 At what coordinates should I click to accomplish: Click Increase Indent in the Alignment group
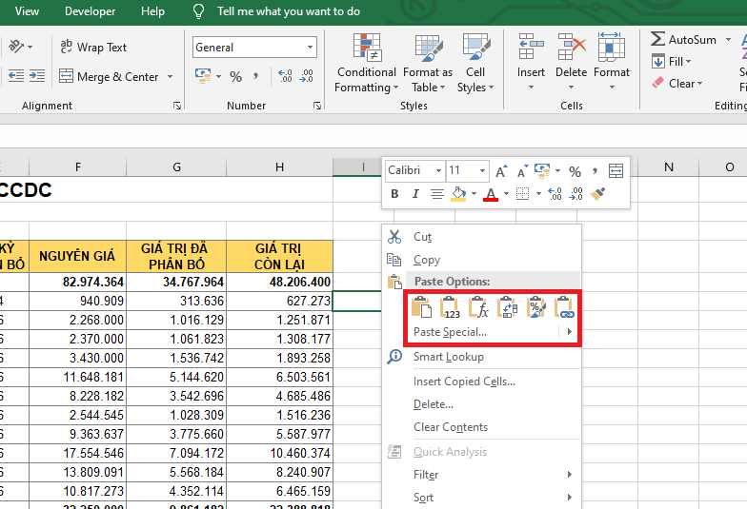(36, 76)
